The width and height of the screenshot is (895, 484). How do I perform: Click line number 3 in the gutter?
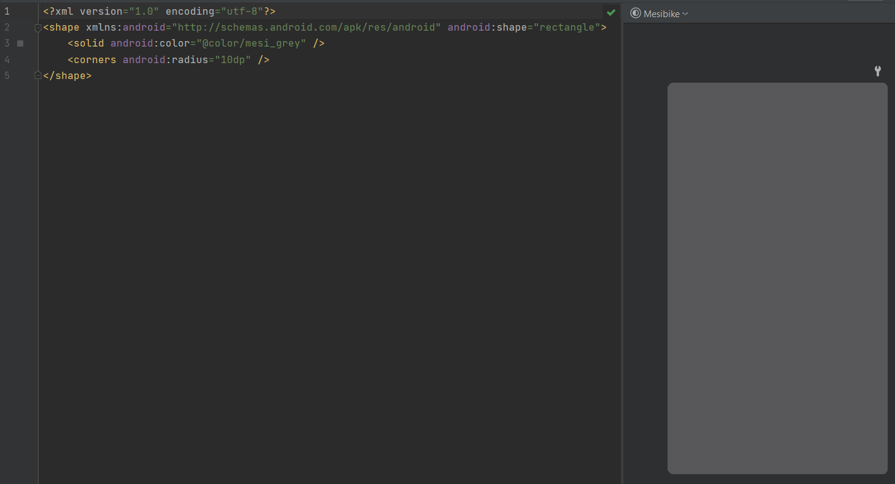click(7, 43)
